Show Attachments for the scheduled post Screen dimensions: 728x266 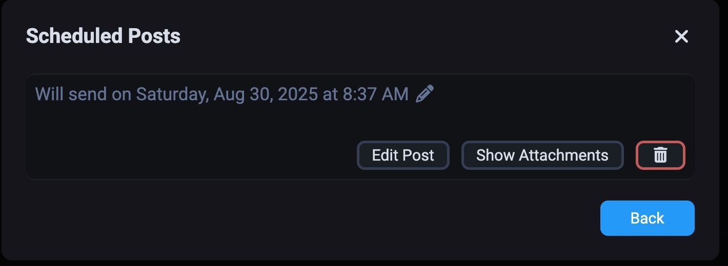coord(542,155)
